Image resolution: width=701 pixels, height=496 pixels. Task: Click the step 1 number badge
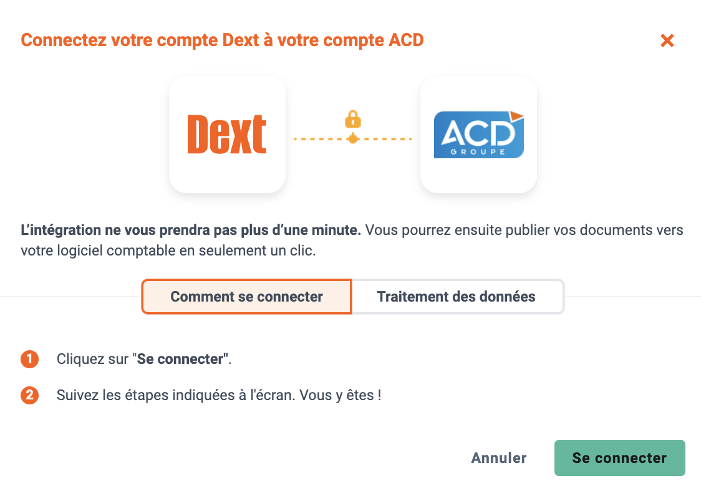29,359
